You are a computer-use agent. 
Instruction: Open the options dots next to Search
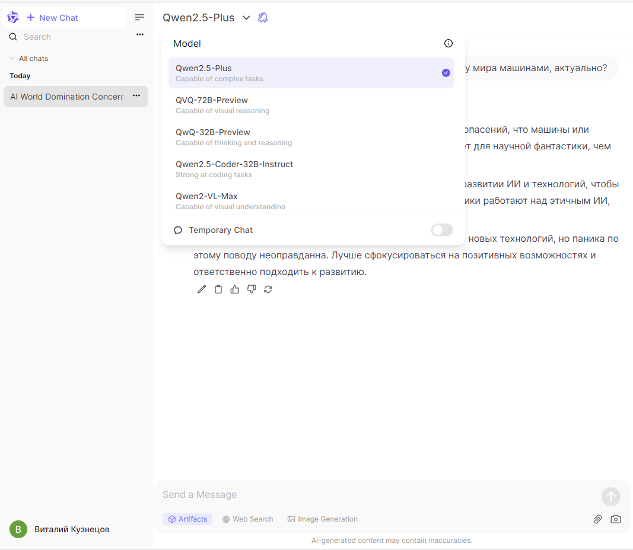click(140, 35)
